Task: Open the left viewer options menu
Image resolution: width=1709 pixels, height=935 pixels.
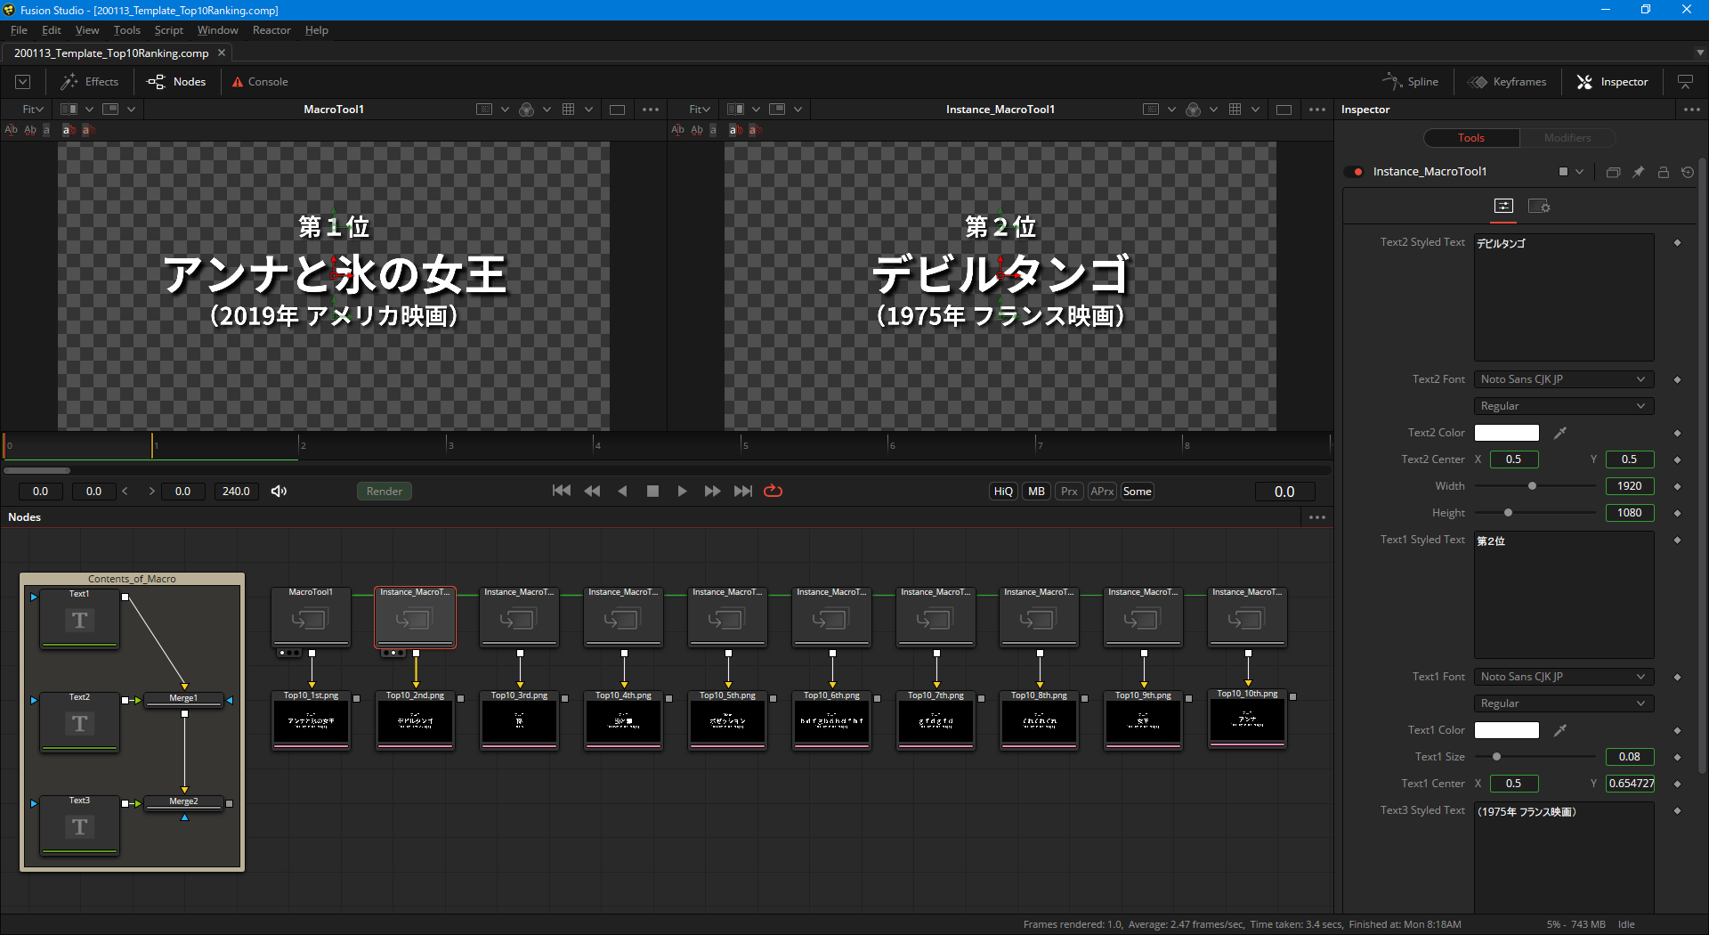Action: pyautogui.click(x=651, y=110)
